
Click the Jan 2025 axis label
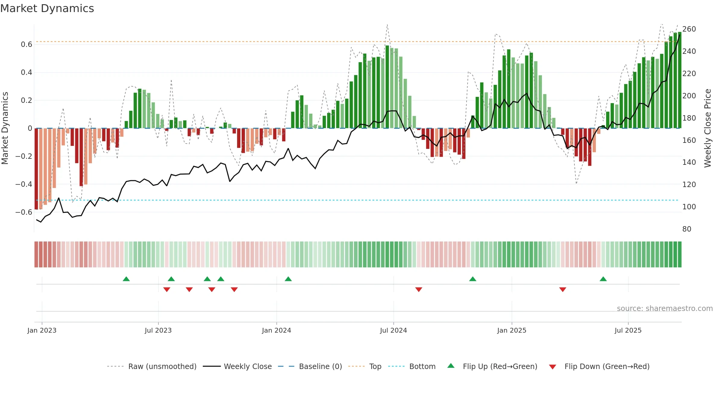point(512,330)
